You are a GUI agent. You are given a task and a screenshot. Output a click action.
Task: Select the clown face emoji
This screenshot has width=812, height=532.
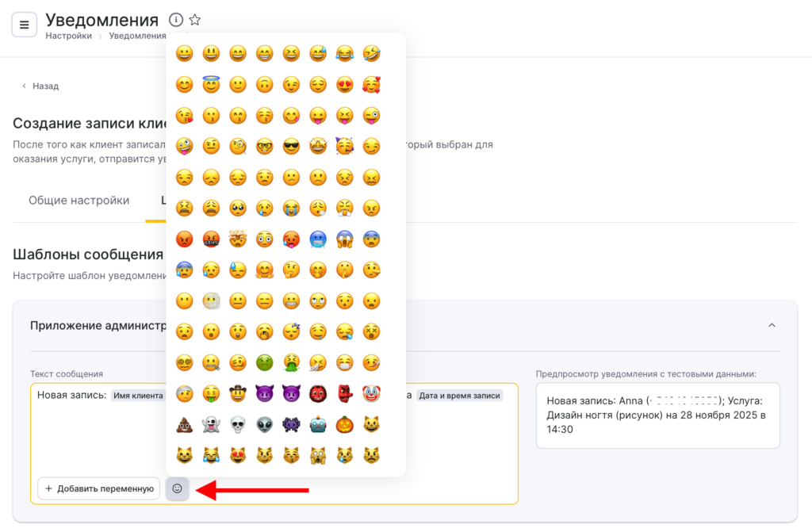pos(371,394)
